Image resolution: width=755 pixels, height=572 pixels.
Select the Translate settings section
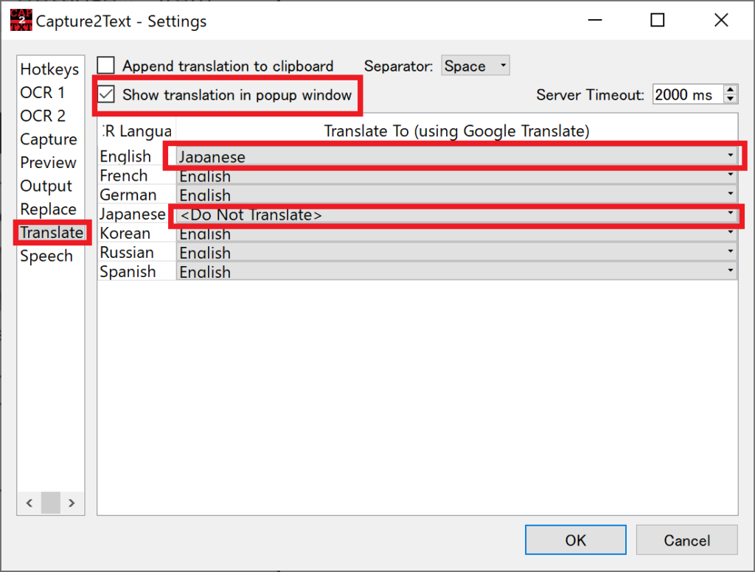coord(52,232)
